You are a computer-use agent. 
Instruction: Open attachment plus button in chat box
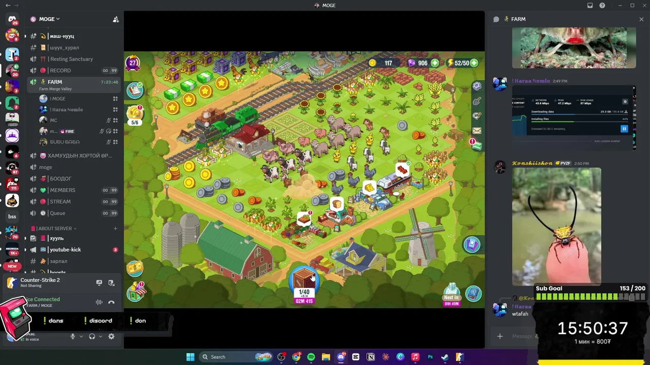(x=500, y=336)
